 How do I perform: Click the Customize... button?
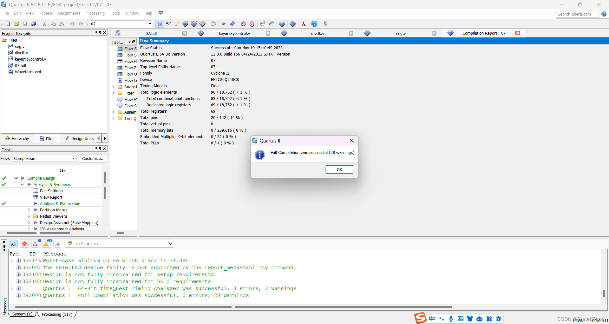(x=93, y=158)
